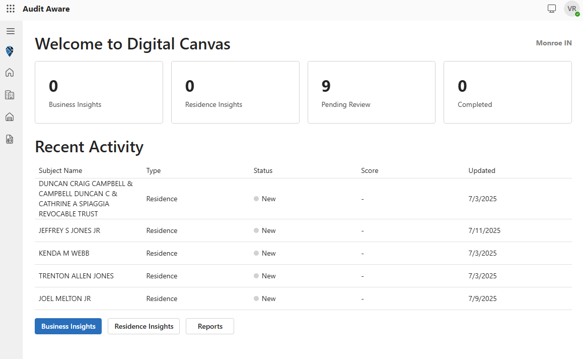Viewport: 583px width, 359px height.
Task: Click the Residence Insights button
Action: click(144, 326)
